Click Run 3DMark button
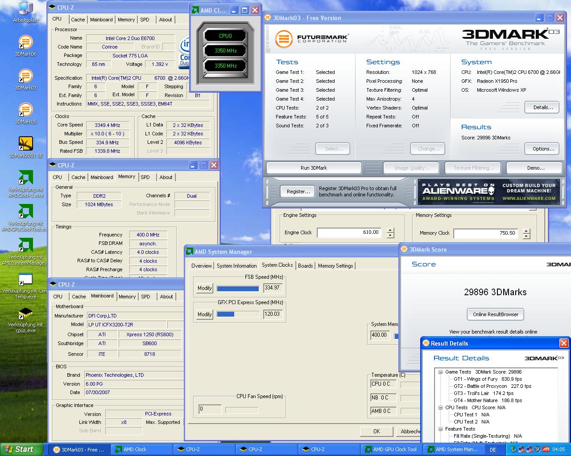This screenshot has height=456, width=571. 314,168
